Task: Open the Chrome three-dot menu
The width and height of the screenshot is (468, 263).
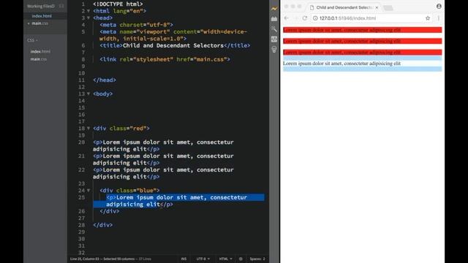Action: (439, 18)
